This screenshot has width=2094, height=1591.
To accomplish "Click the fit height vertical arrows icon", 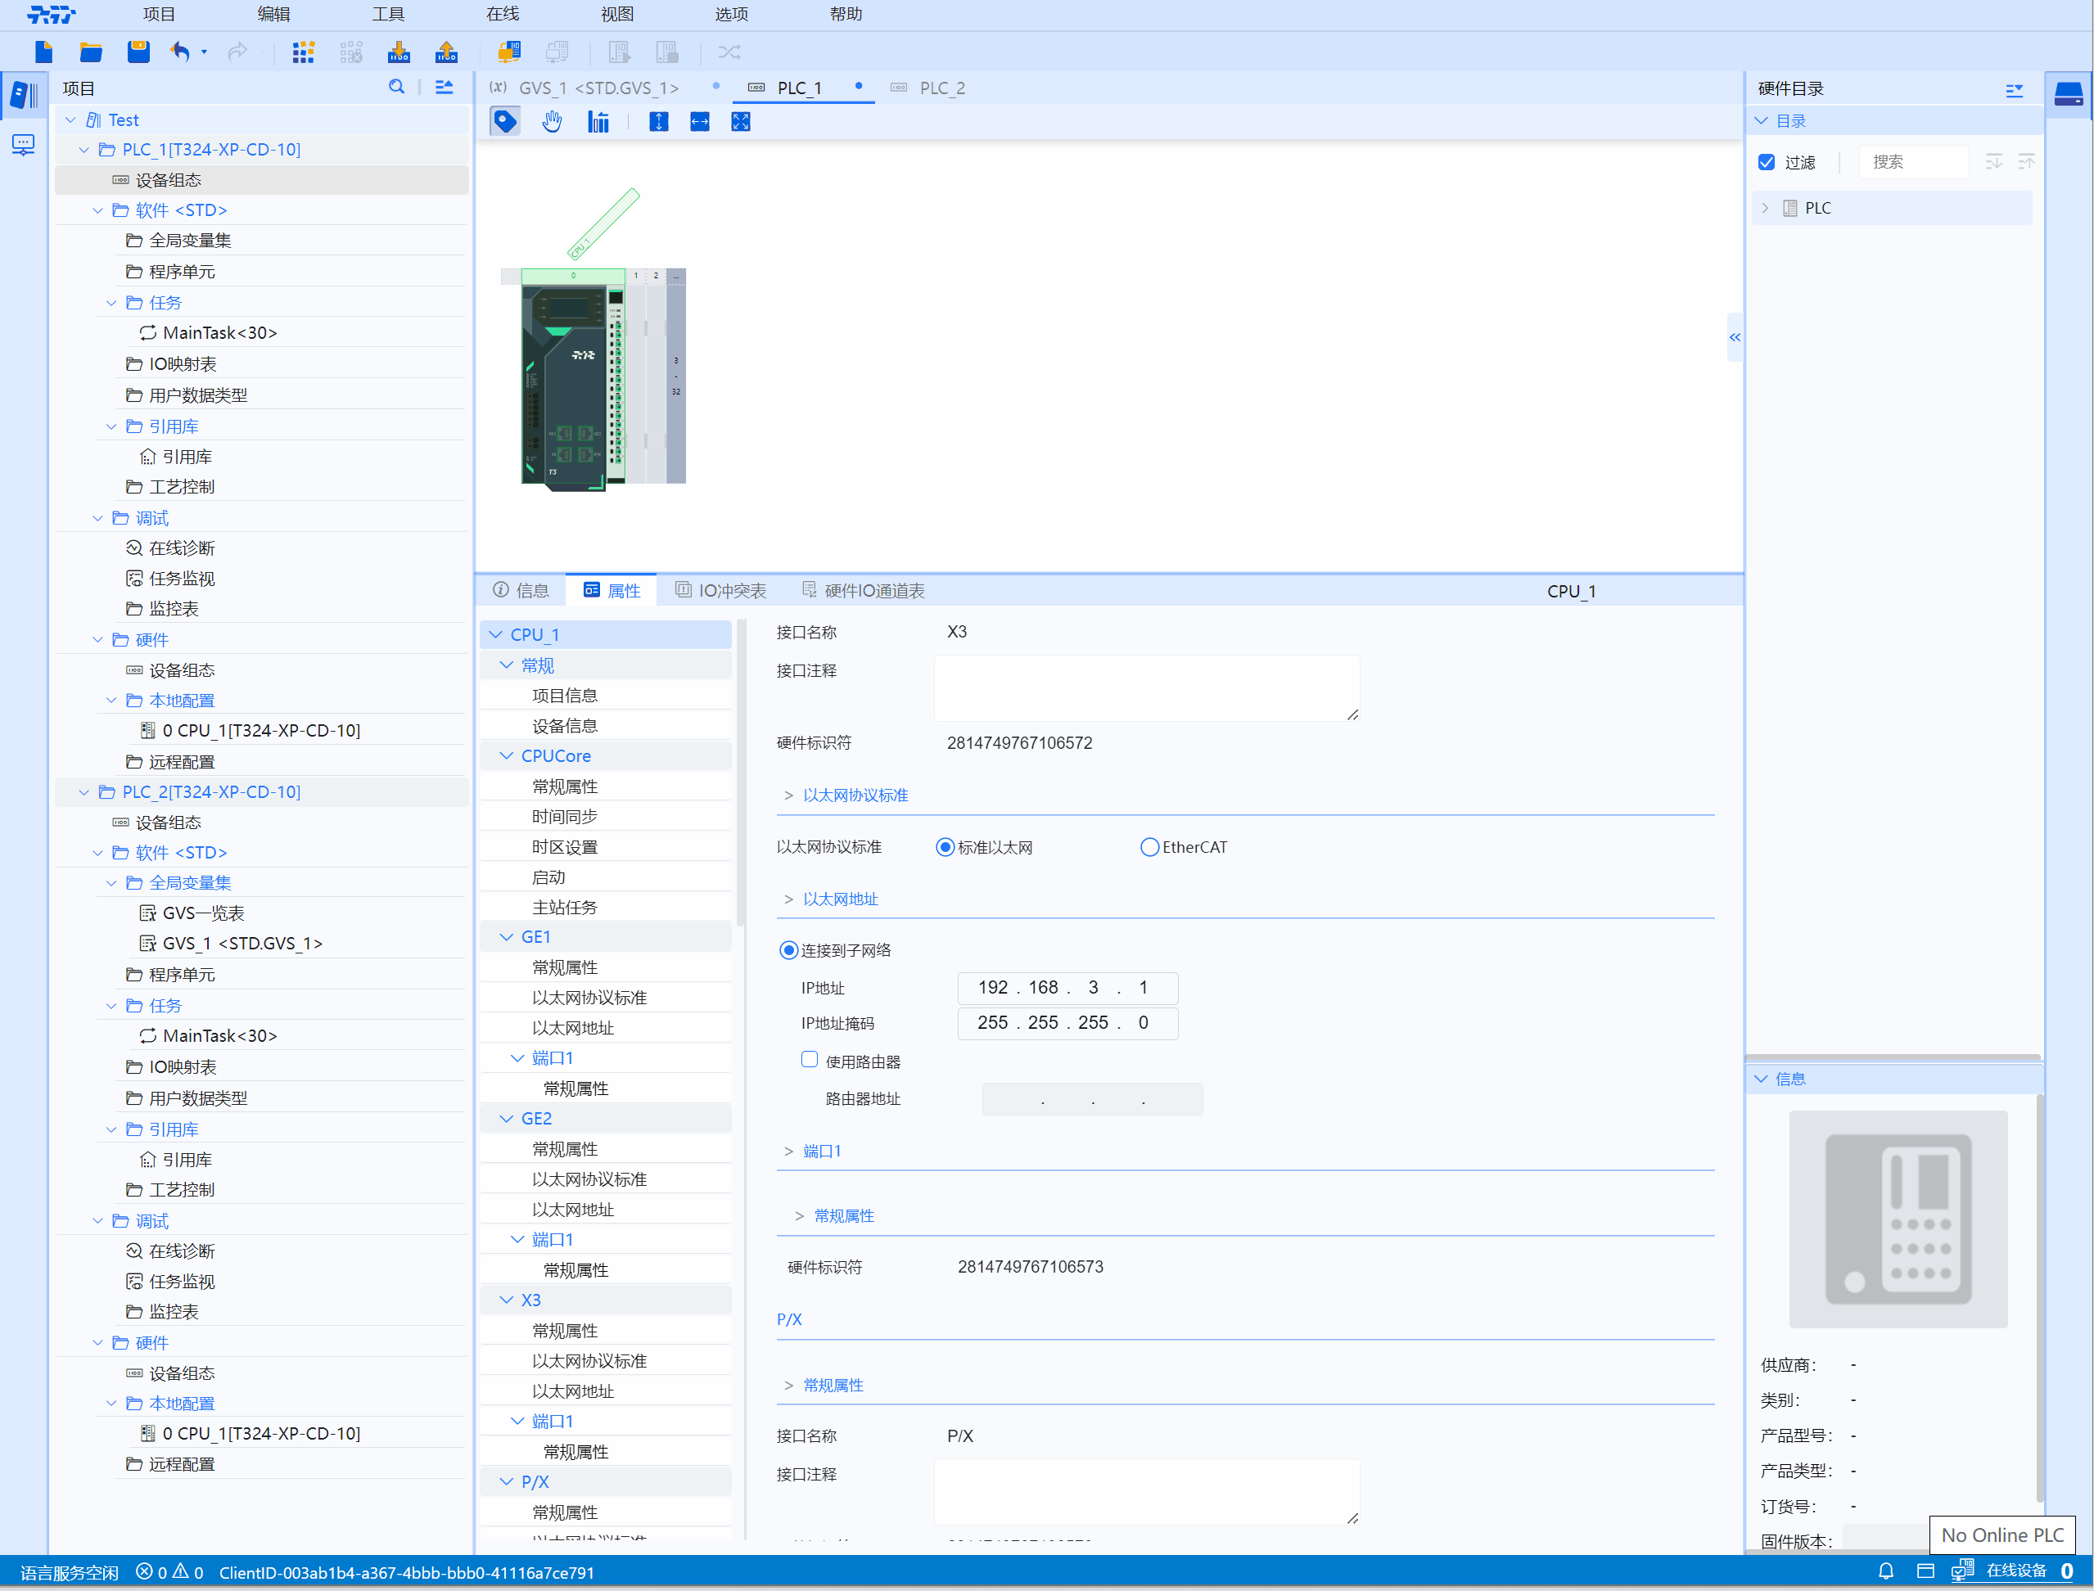I will (x=658, y=121).
